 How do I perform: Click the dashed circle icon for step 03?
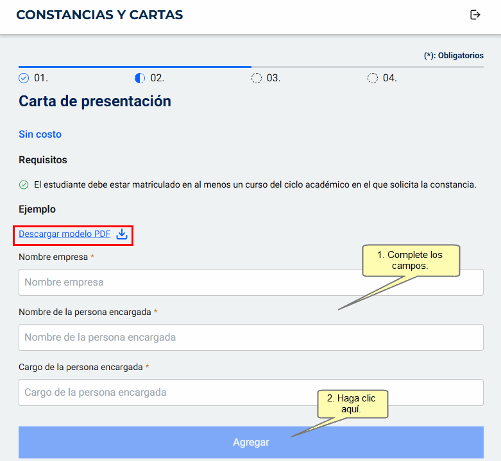pyautogui.click(x=257, y=78)
